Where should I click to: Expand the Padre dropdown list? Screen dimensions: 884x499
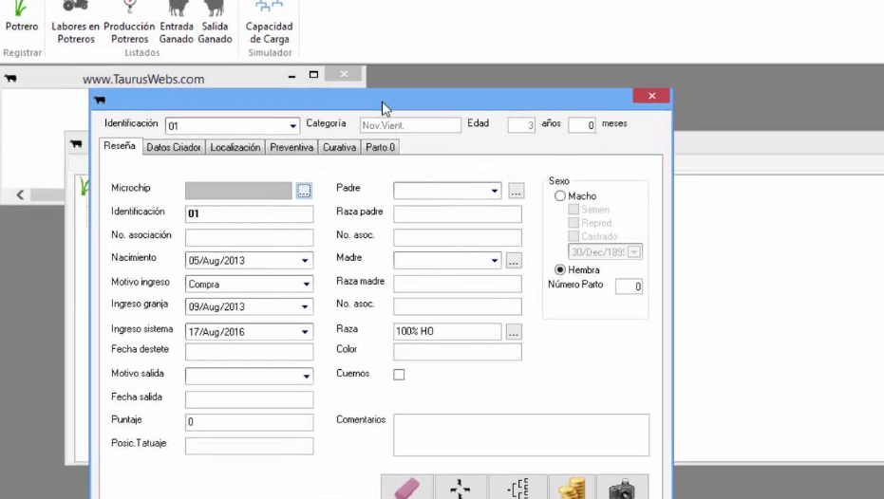[x=495, y=192]
